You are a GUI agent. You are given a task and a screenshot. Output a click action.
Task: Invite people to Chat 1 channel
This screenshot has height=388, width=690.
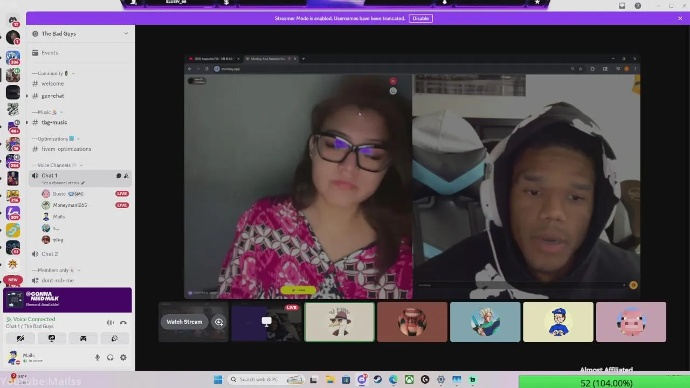(126, 176)
